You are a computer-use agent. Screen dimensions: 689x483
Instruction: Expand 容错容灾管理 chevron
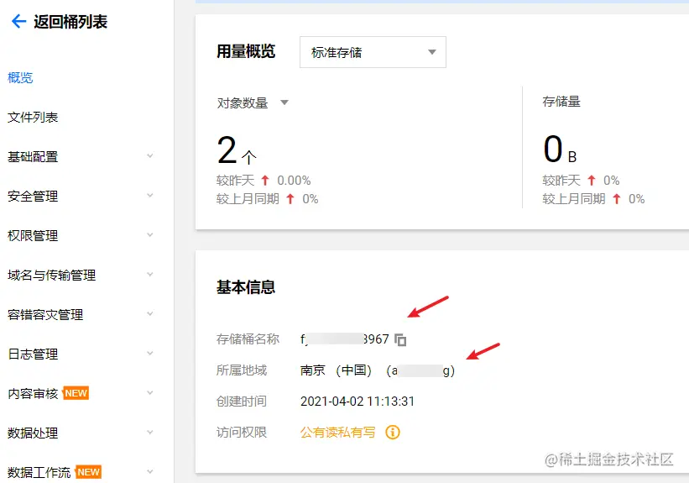150,313
